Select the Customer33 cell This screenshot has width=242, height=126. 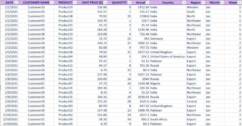coord(36,7)
